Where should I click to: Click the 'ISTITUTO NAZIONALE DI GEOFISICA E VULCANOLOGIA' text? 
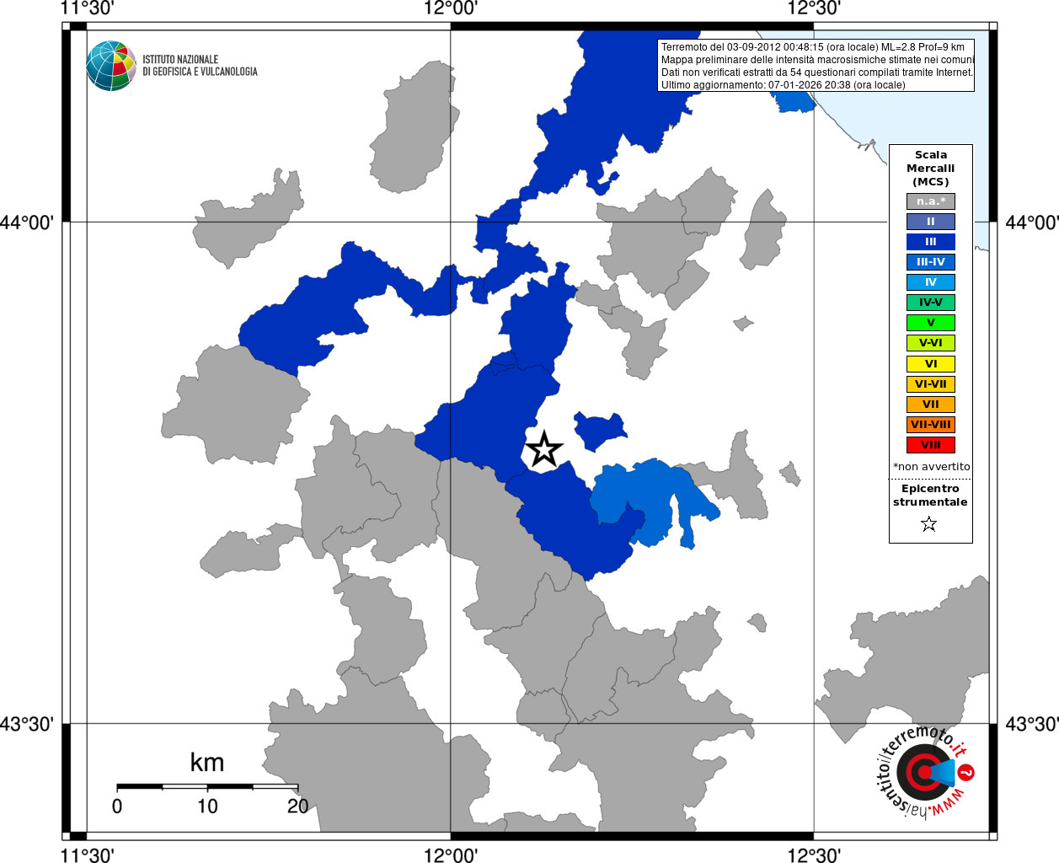point(200,66)
